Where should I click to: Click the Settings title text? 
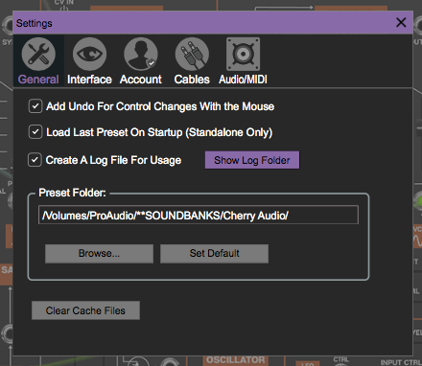[x=35, y=23]
